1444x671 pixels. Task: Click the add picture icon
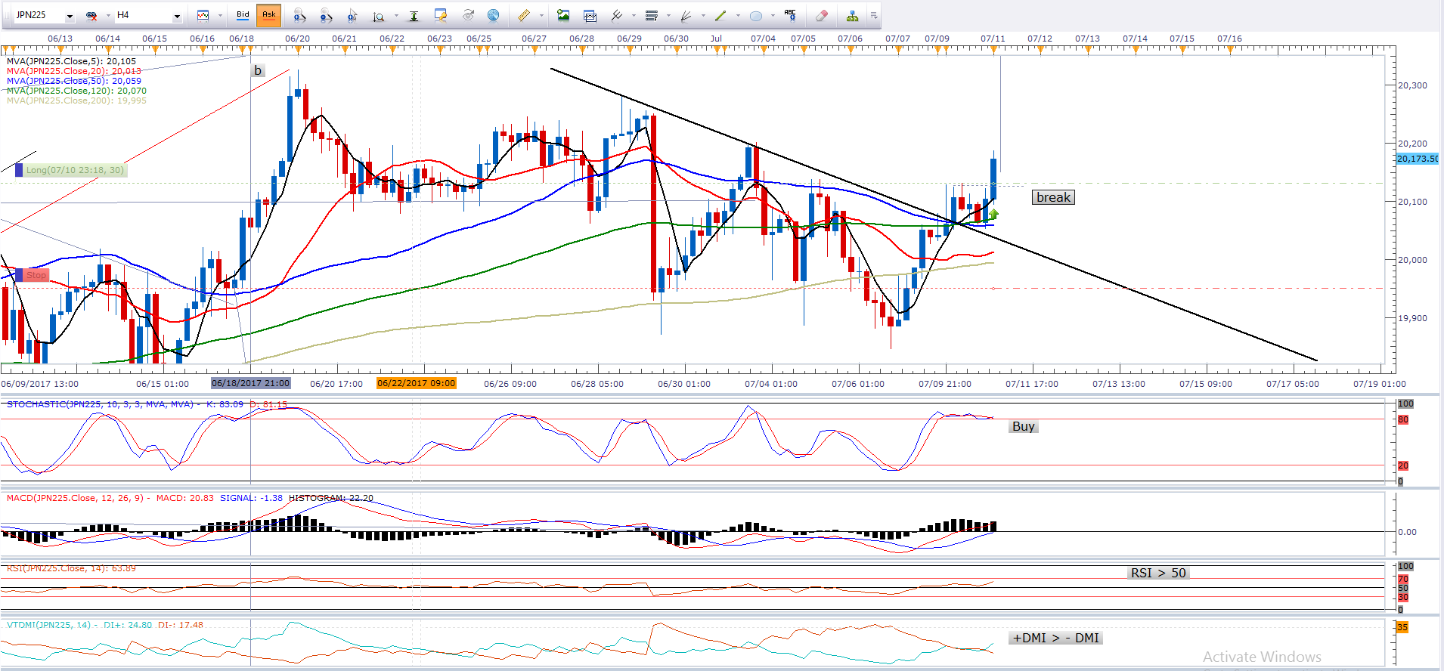click(563, 15)
